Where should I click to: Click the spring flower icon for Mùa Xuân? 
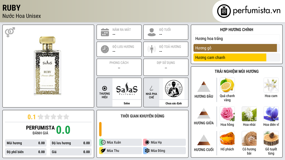pos(103,142)
